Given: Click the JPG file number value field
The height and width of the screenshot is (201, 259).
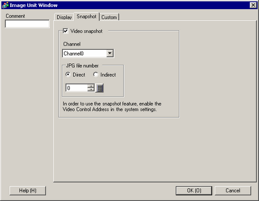Looking at the screenshot, I should pos(76,88).
